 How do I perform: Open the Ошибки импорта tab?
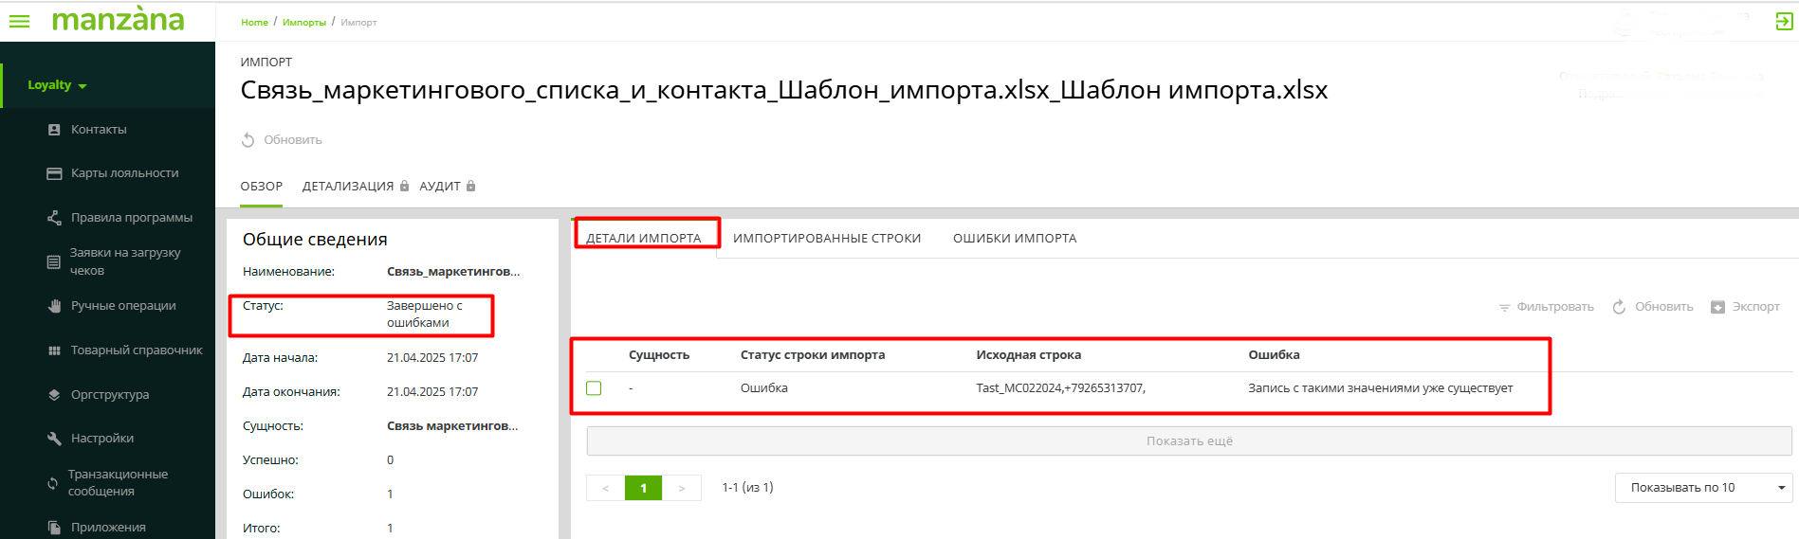click(x=1014, y=239)
